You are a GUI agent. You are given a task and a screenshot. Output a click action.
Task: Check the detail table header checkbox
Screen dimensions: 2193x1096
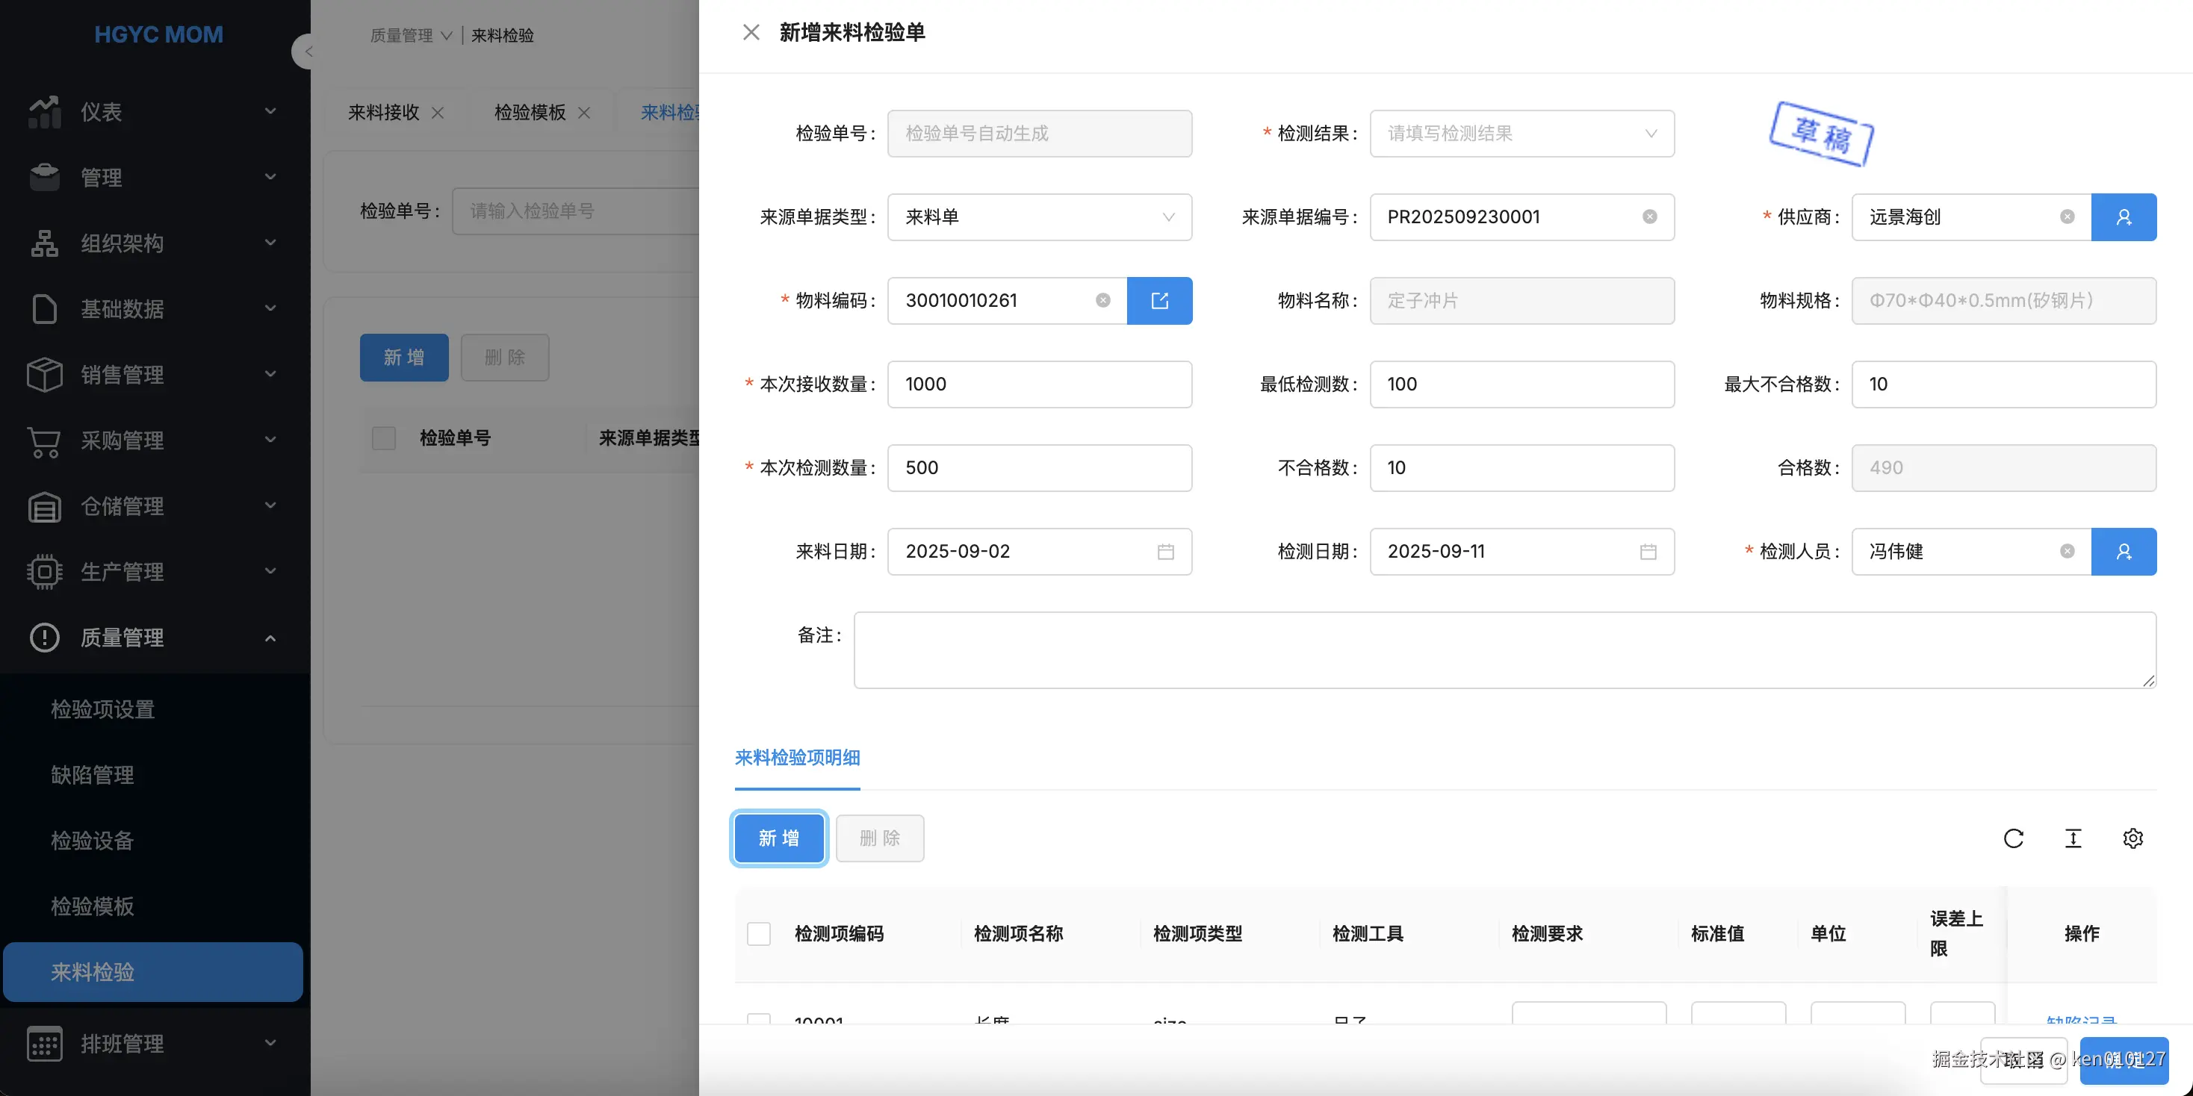(x=759, y=933)
